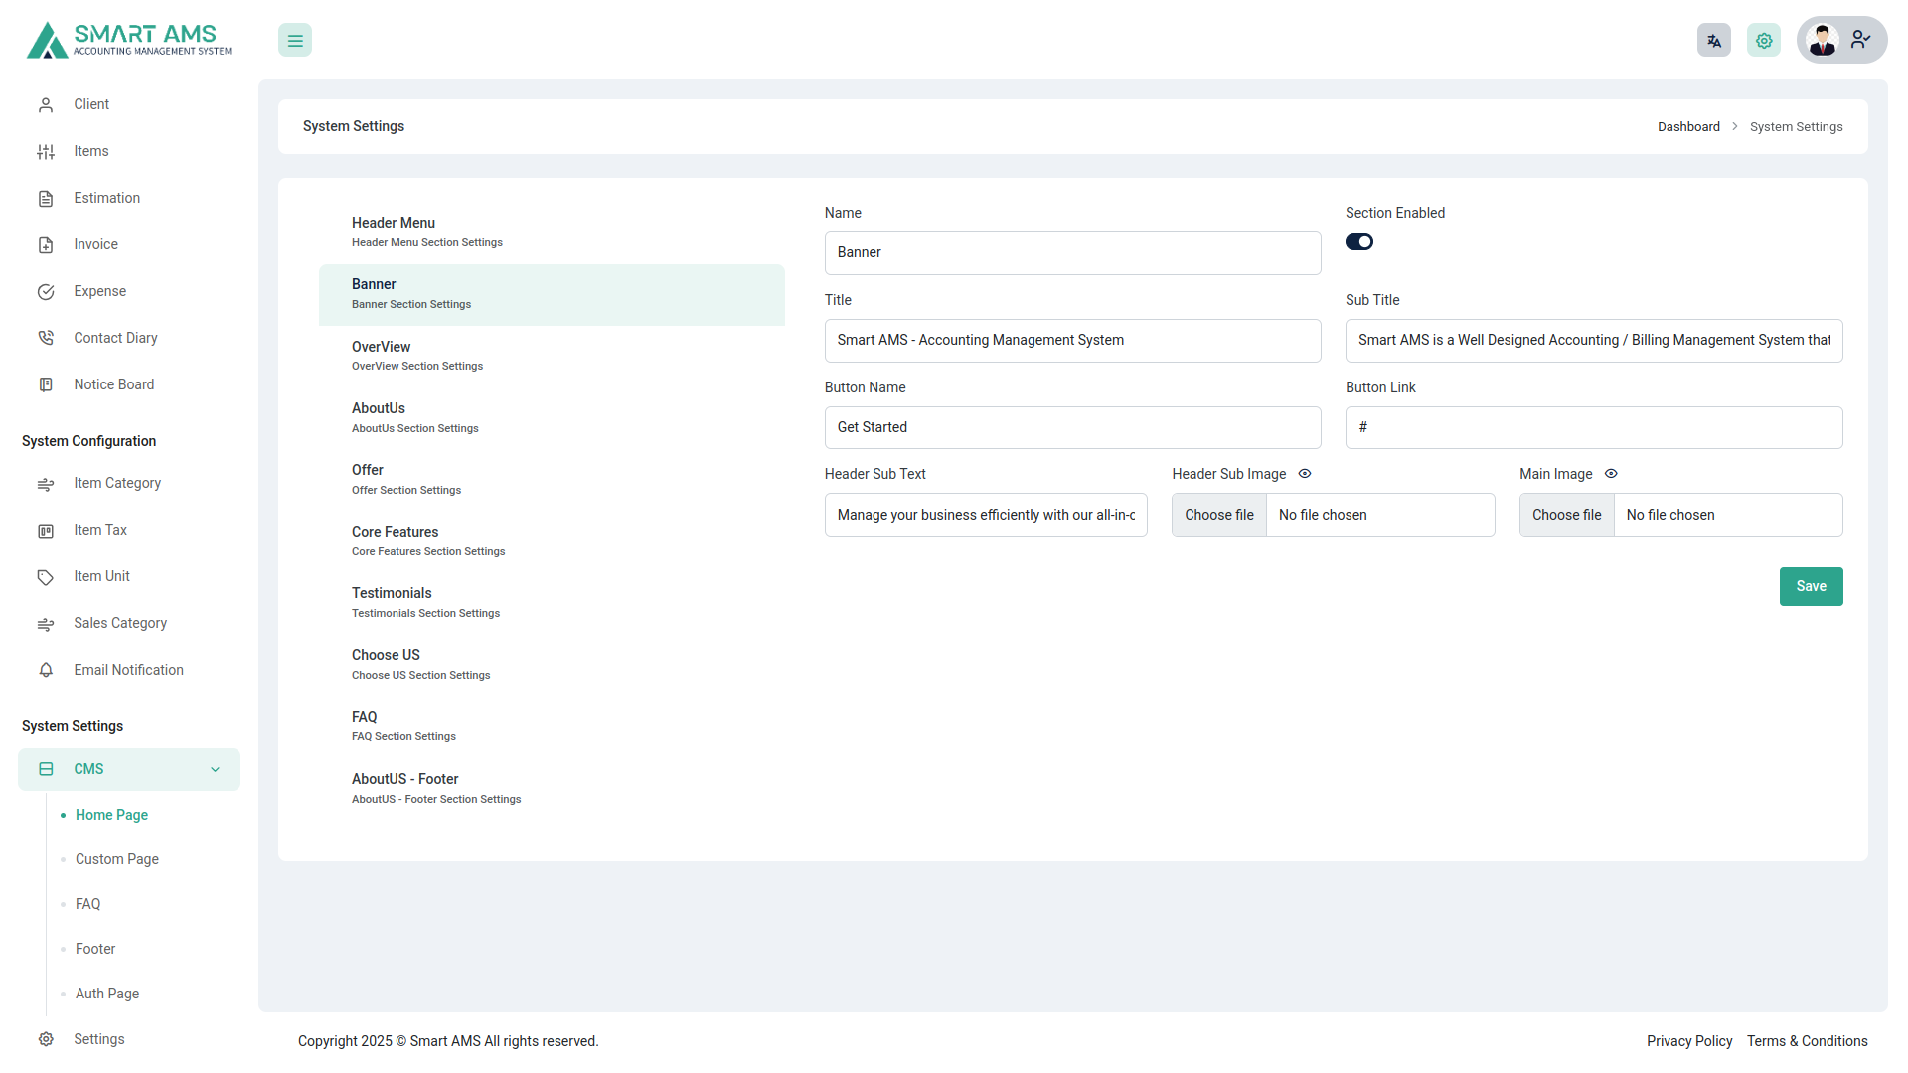Preview the Main Image eye icon
This screenshot has width=1908, height=1073.
click(x=1611, y=474)
